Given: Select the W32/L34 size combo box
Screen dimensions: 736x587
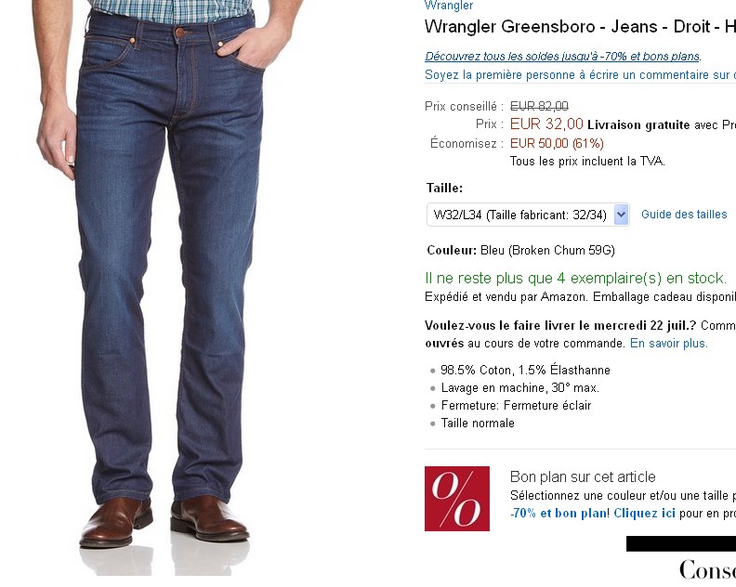Looking at the screenshot, I should pyautogui.click(x=528, y=215).
